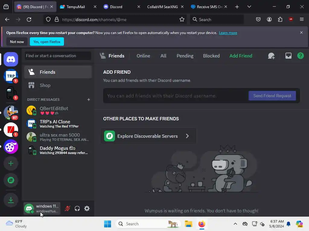Click chevron on Explore Discoverable Servers
The image size is (309, 231).
click(187, 136)
